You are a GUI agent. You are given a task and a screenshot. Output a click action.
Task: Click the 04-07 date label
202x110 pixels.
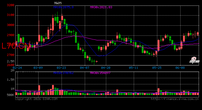coord(84,68)
